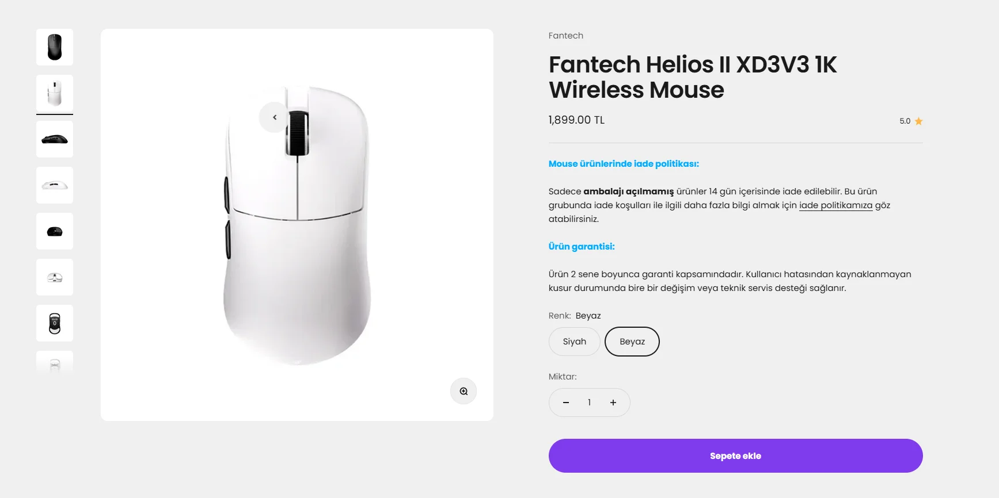The height and width of the screenshot is (498, 999).
Task: Click the previous image arrow button
Action: pos(274,117)
